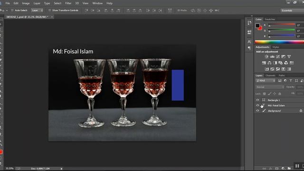Add an Invert adjustment
The height and width of the screenshot is (171, 304).
[x=267, y=69]
